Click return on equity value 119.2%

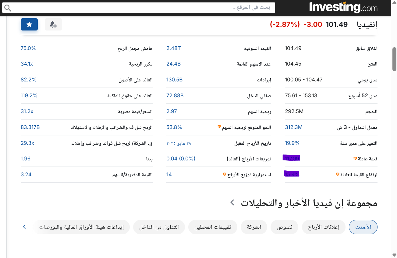[29, 96]
